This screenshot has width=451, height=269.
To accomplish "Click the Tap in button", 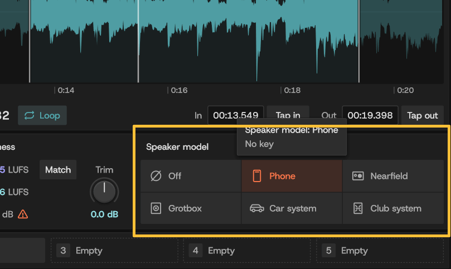I will coord(288,115).
